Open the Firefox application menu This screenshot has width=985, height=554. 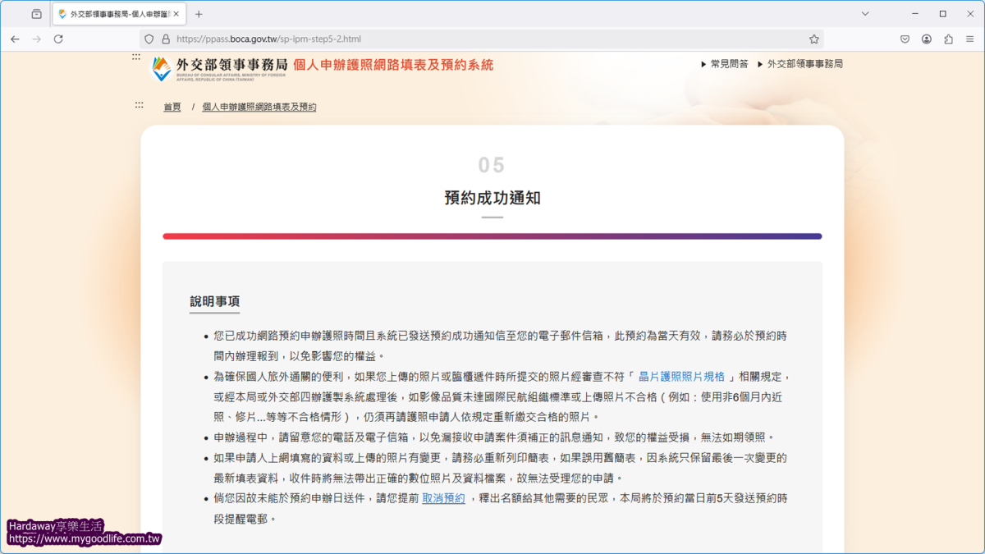(971, 38)
